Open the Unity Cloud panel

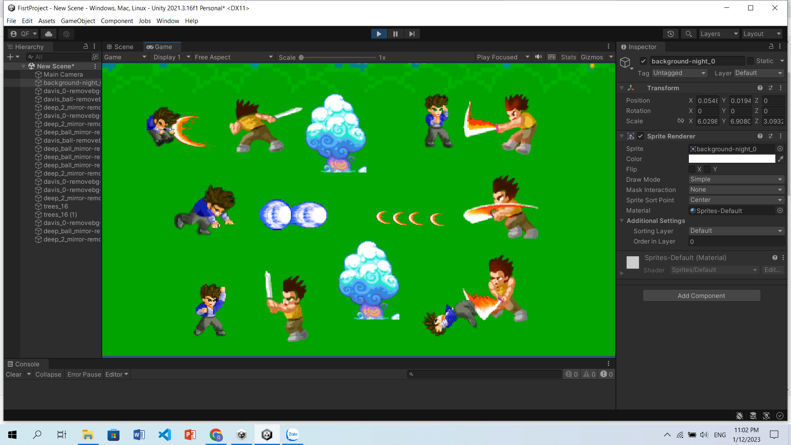tap(48, 33)
